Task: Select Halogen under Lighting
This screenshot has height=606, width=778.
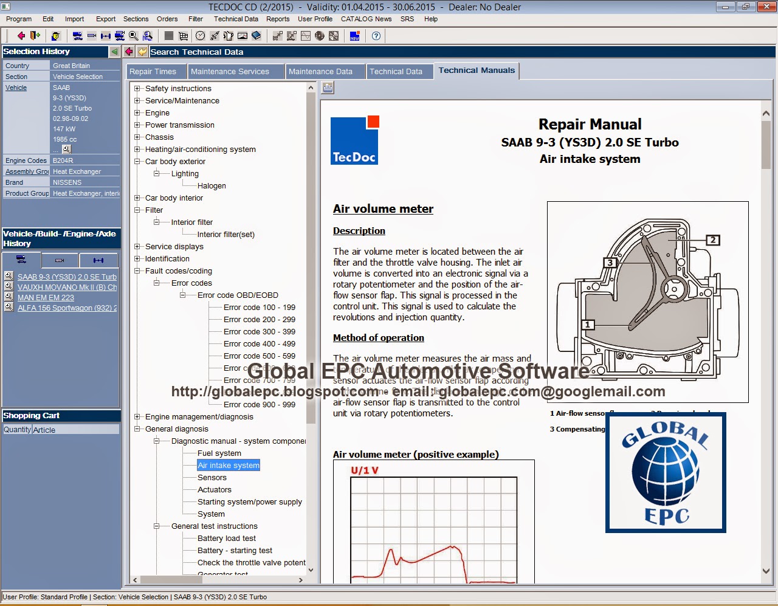Action: (212, 186)
